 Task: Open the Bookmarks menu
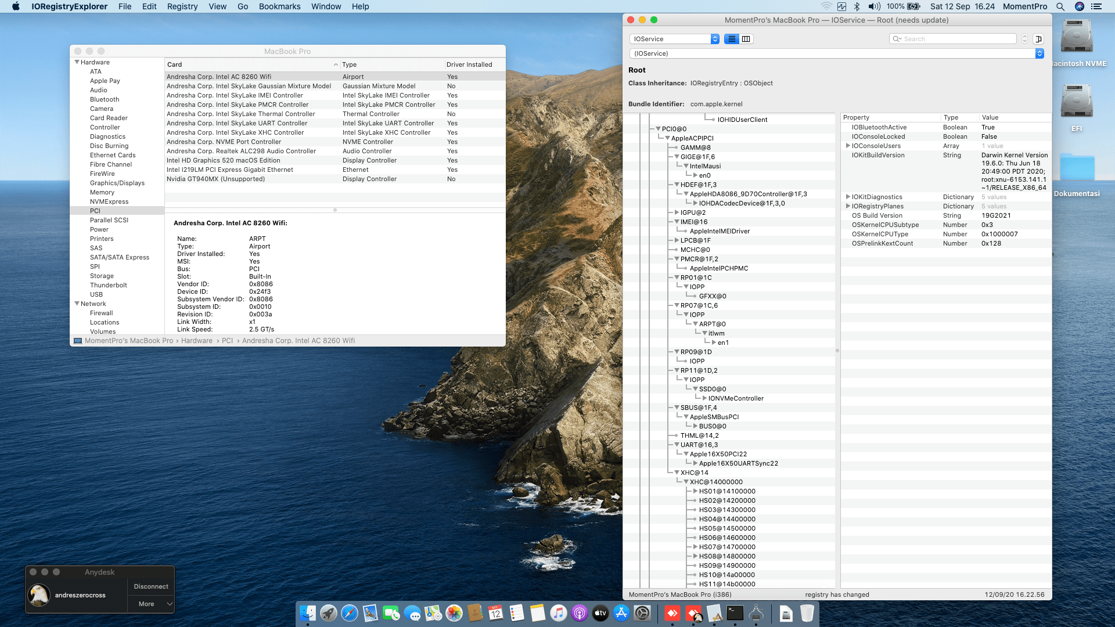tap(280, 6)
